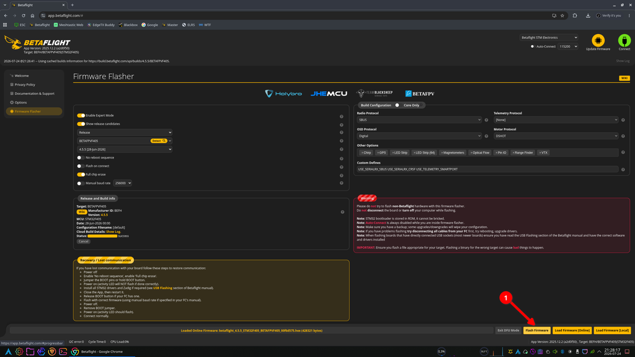This screenshot has width=635, height=357.
Task: Open ESC bookmark in bookmarks bar
Action: pyautogui.click(x=19, y=25)
